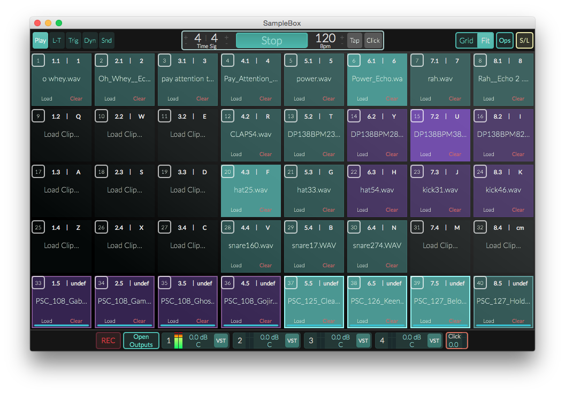Click the 0.0 dB gain of channel 1
This screenshot has width=565, height=394.
198,337
